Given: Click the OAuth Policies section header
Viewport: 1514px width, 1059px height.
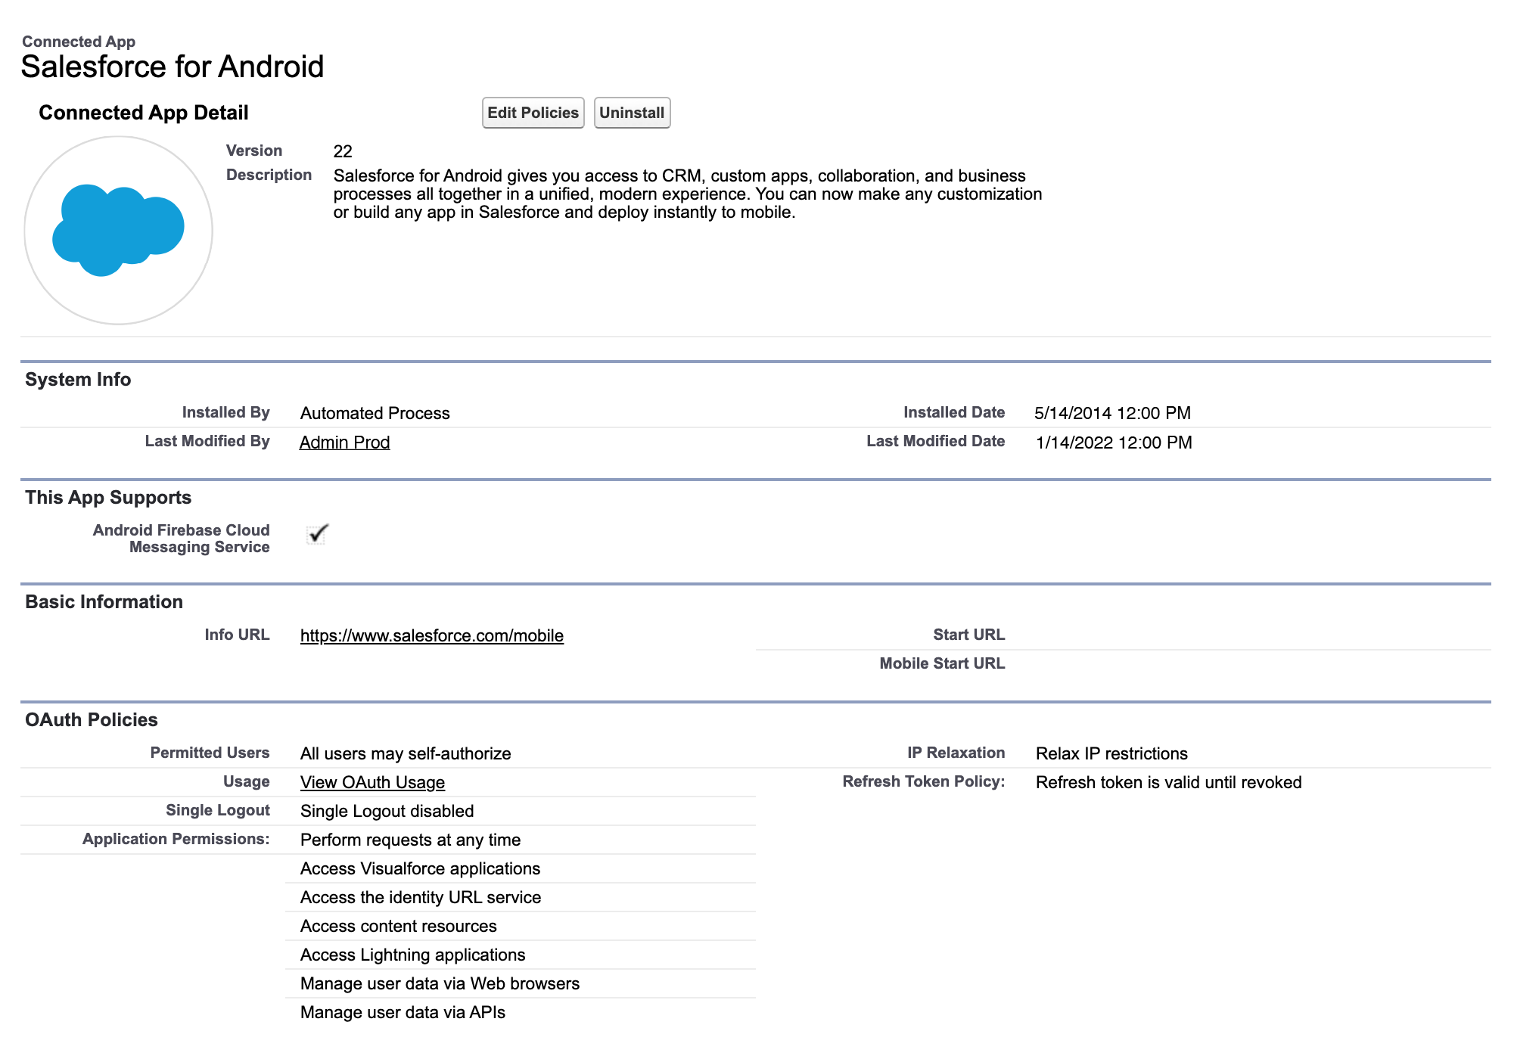Looking at the screenshot, I should click(x=92, y=720).
